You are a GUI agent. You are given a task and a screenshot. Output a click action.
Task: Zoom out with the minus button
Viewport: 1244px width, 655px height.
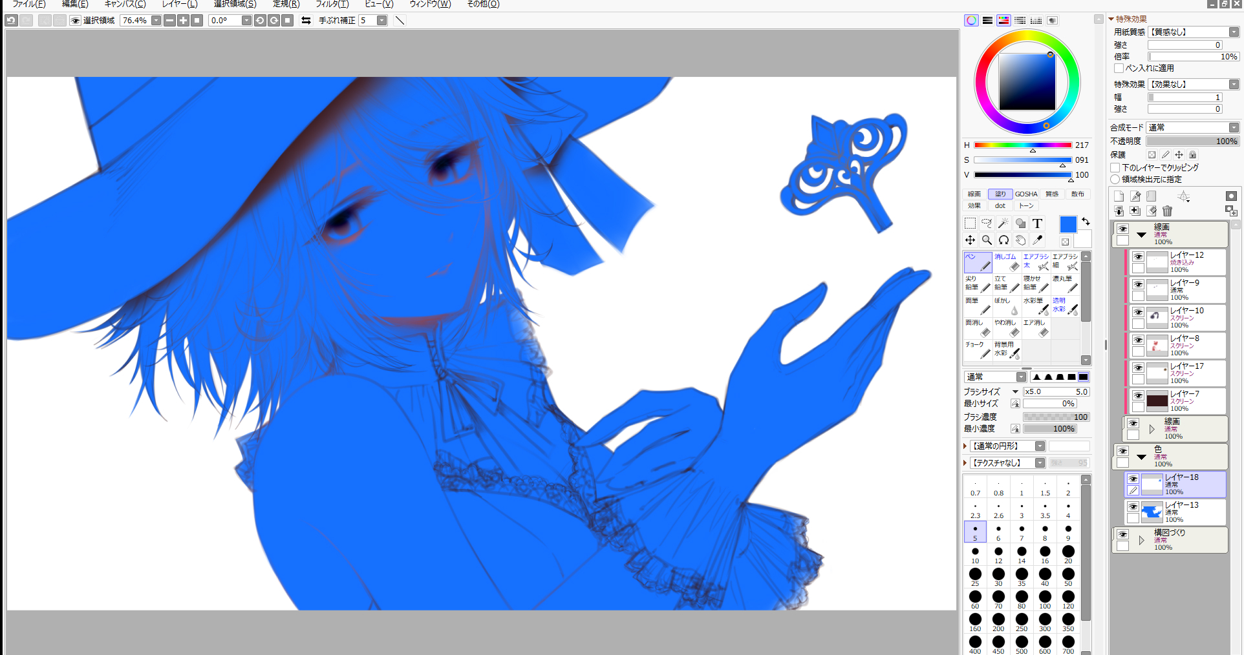point(169,21)
